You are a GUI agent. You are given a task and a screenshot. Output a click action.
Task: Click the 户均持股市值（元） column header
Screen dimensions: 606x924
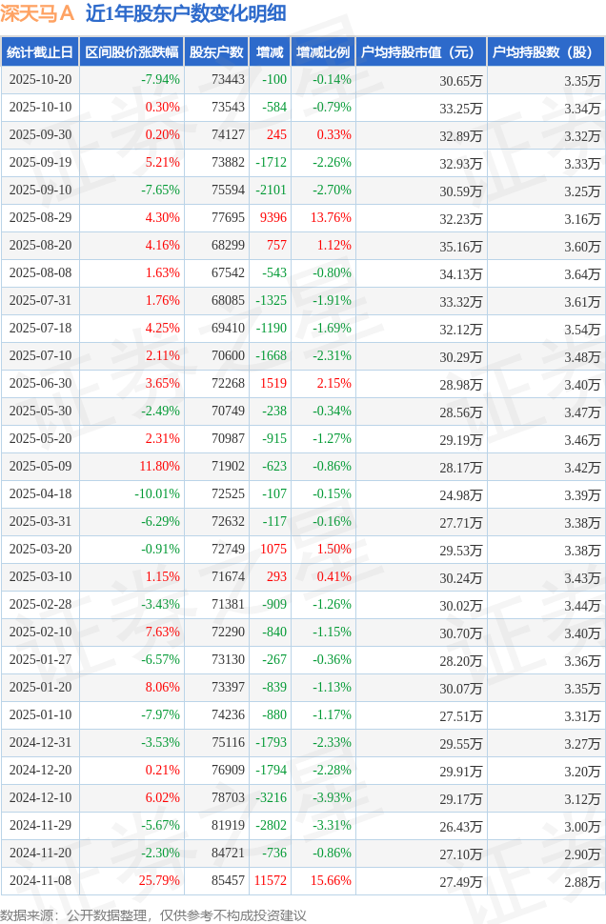420,52
